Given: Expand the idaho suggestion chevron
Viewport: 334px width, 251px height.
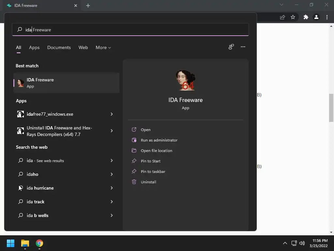Looking at the screenshot, I should pyautogui.click(x=112, y=174).
